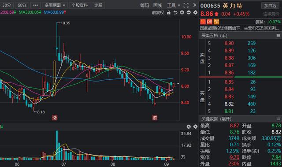Click the company description text line
Screen dimensions: 282x167
[x=240, y=28]
